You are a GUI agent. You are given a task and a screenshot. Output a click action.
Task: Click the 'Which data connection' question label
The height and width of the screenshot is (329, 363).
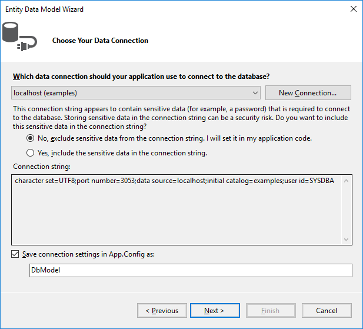(x=141, y=77)
